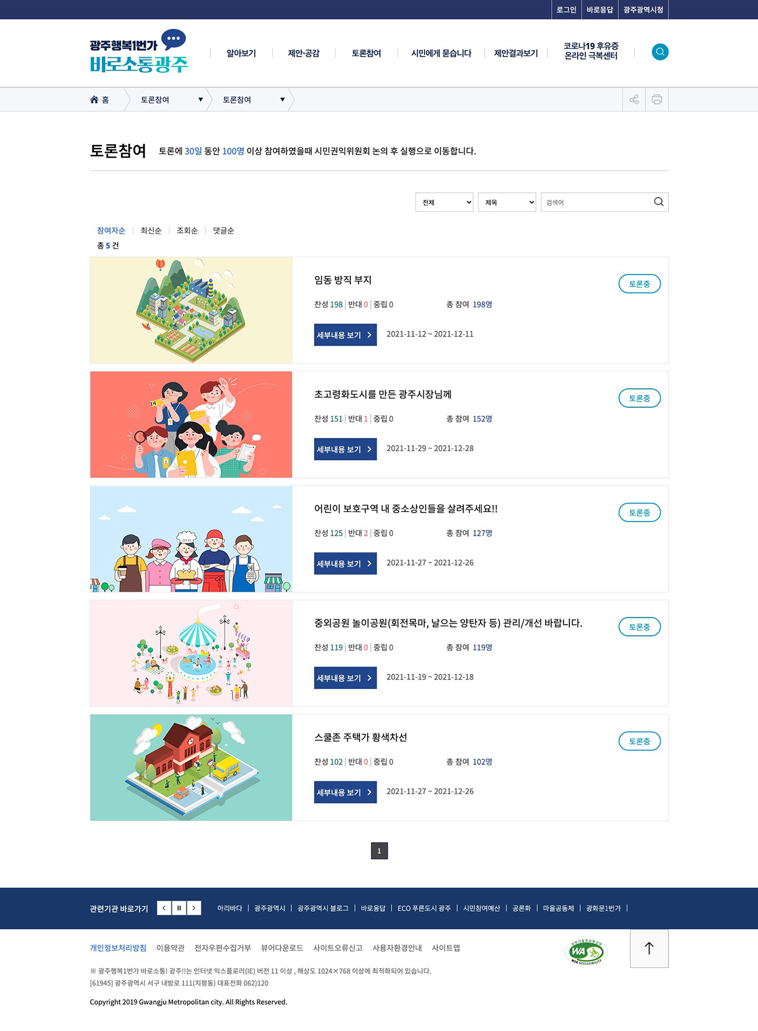Advance related sites with right arrow
The width and height of the screenshot is (758, 1031).
click(194, 907)
